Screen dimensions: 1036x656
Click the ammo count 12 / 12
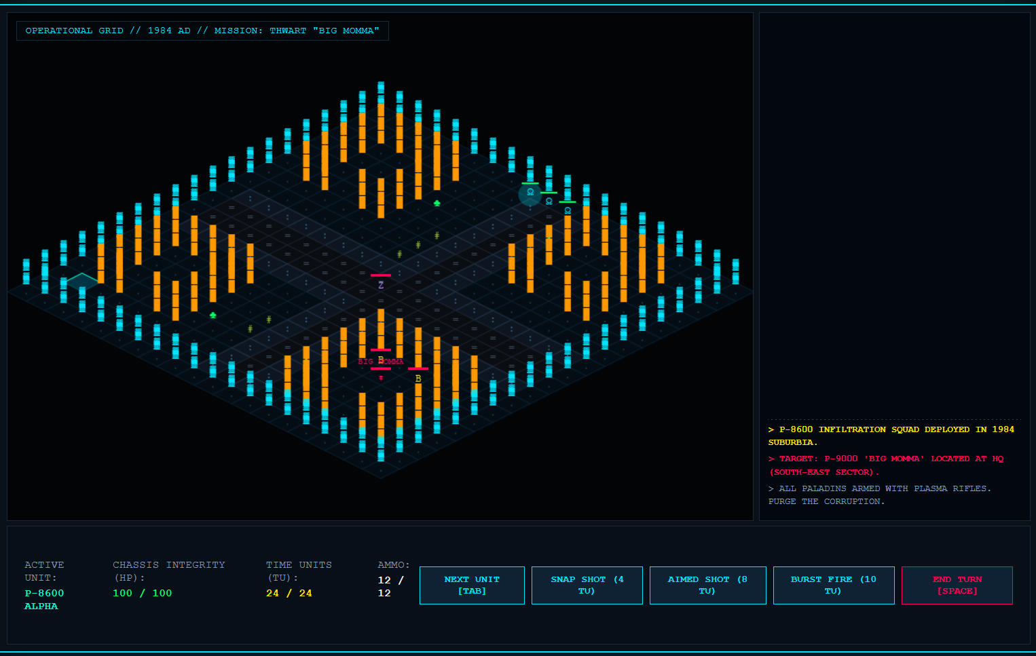391,587
